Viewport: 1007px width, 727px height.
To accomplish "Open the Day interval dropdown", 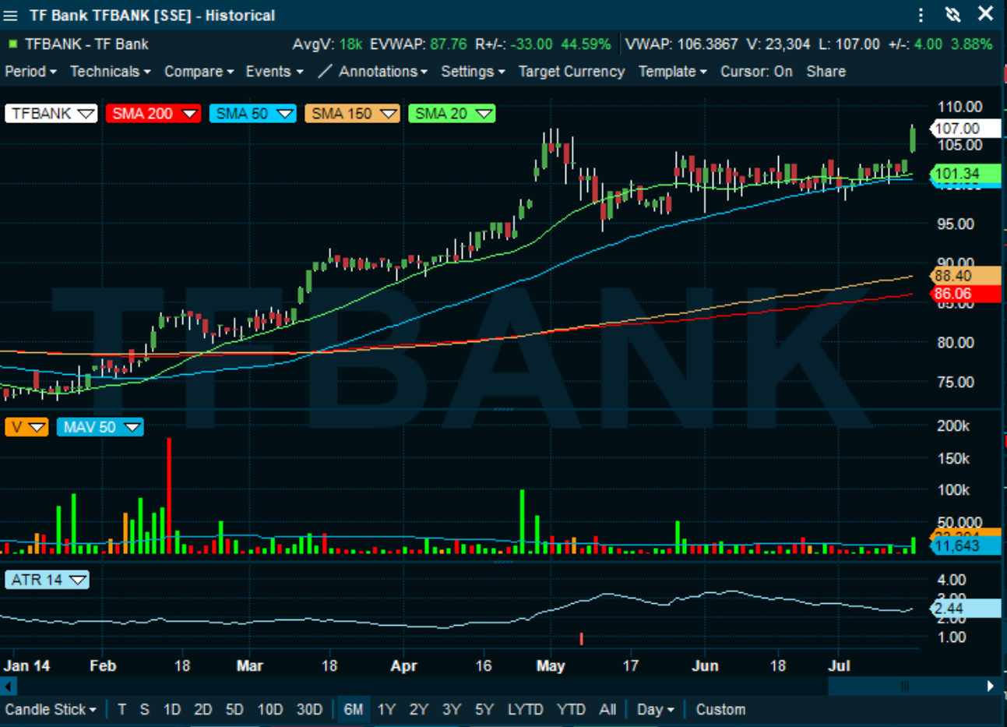I will point(655,710).
